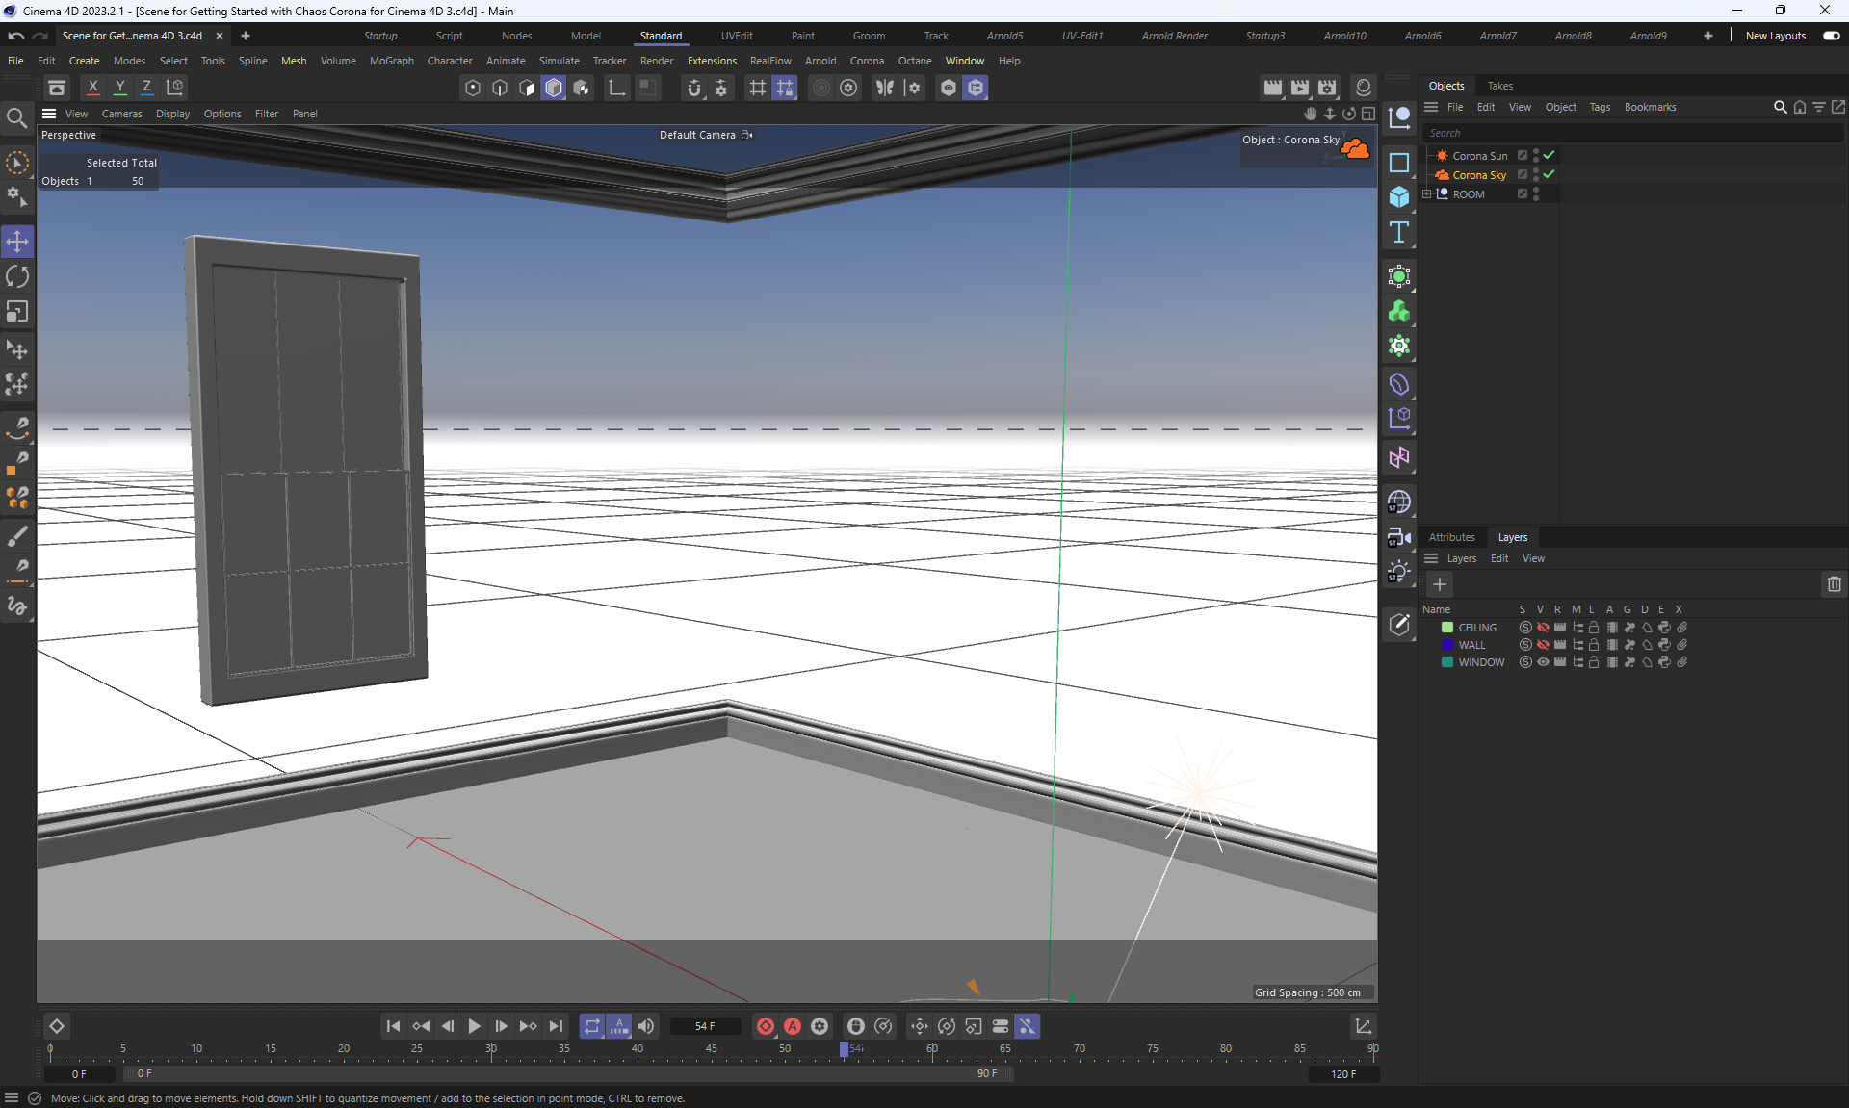Expand the ROOM object hierarchy
1849x1108 pixels.
[1427, 193]
